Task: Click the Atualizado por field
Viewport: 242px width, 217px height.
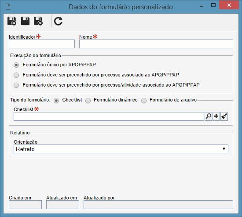Action: [158, 205]
